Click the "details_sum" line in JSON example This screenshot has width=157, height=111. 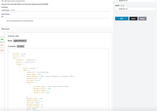pyautogui.click(x=35, y=99)
